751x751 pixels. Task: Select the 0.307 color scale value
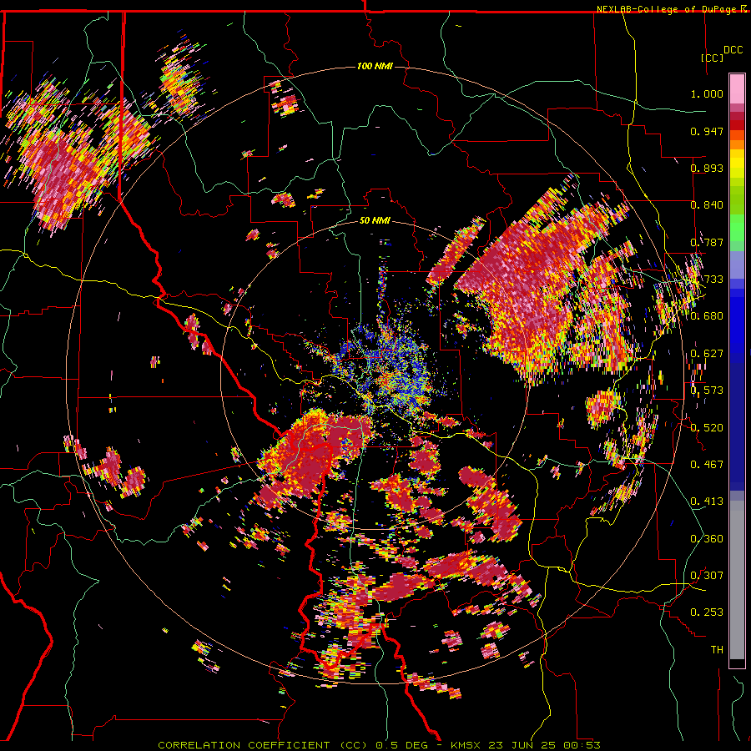[707, 576]
